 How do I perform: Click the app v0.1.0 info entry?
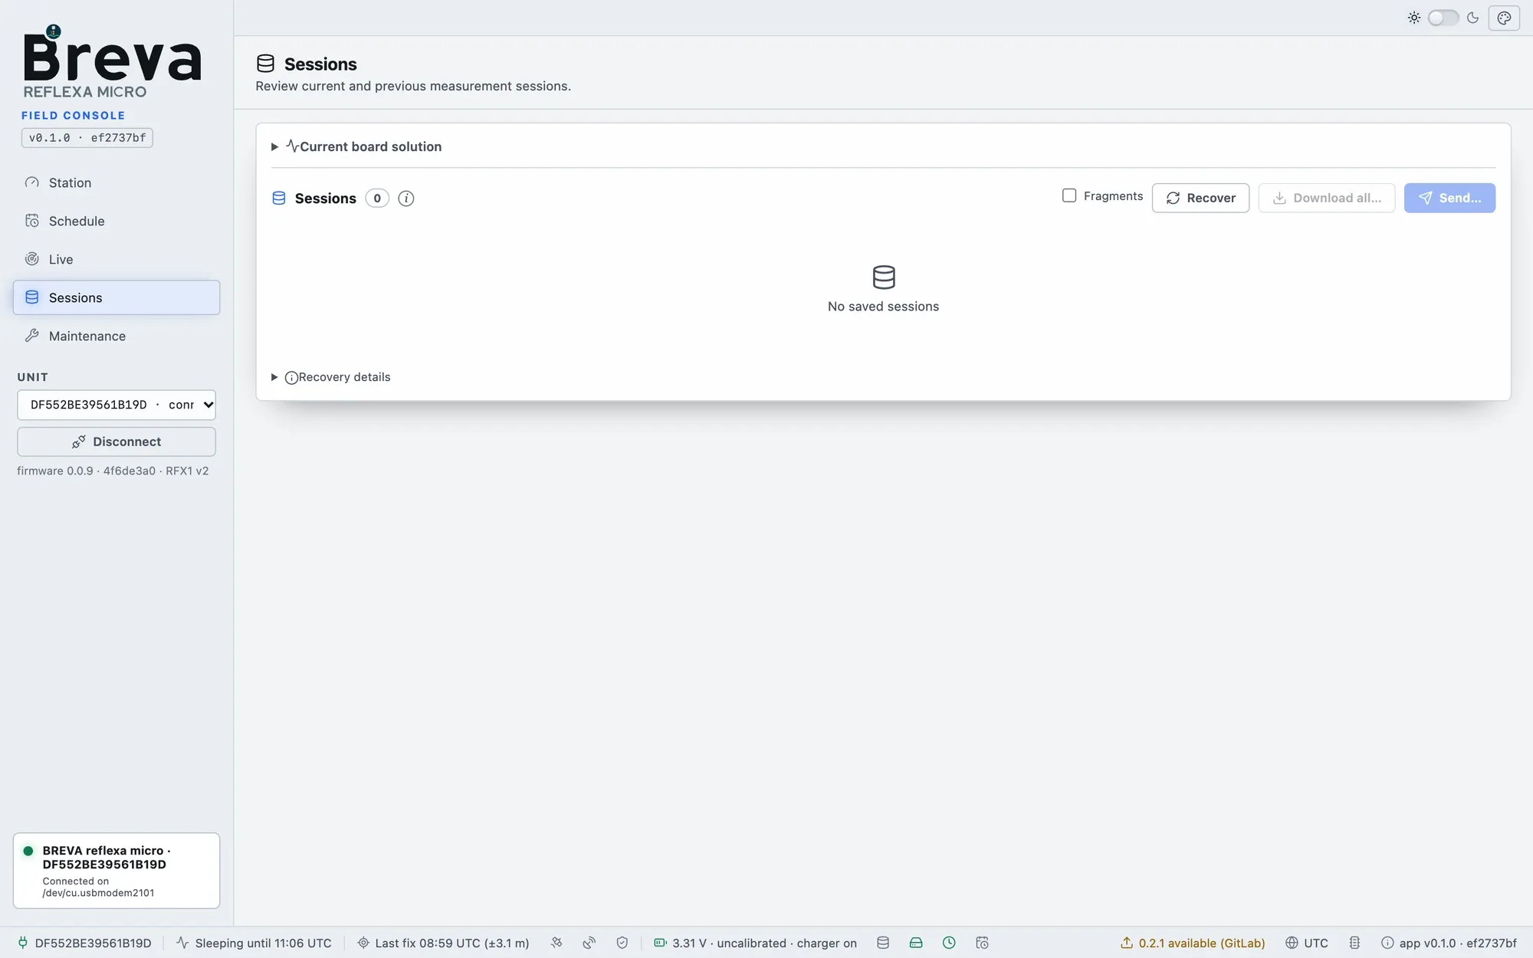pyautogui.click(x=1449, y=943)
